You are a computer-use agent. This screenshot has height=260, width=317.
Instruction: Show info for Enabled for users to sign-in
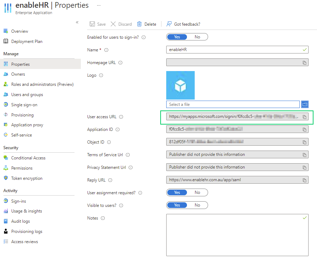(143, 37)
